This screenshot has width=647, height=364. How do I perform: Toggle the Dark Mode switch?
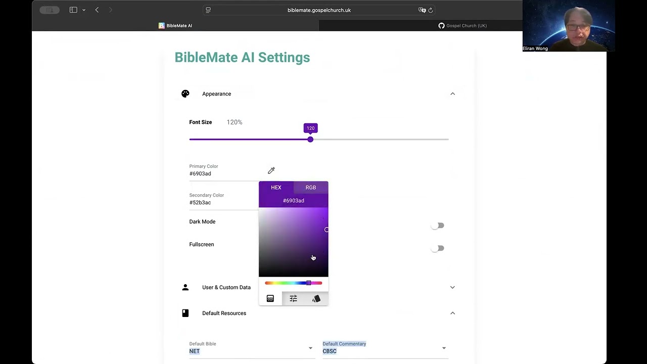438,225
